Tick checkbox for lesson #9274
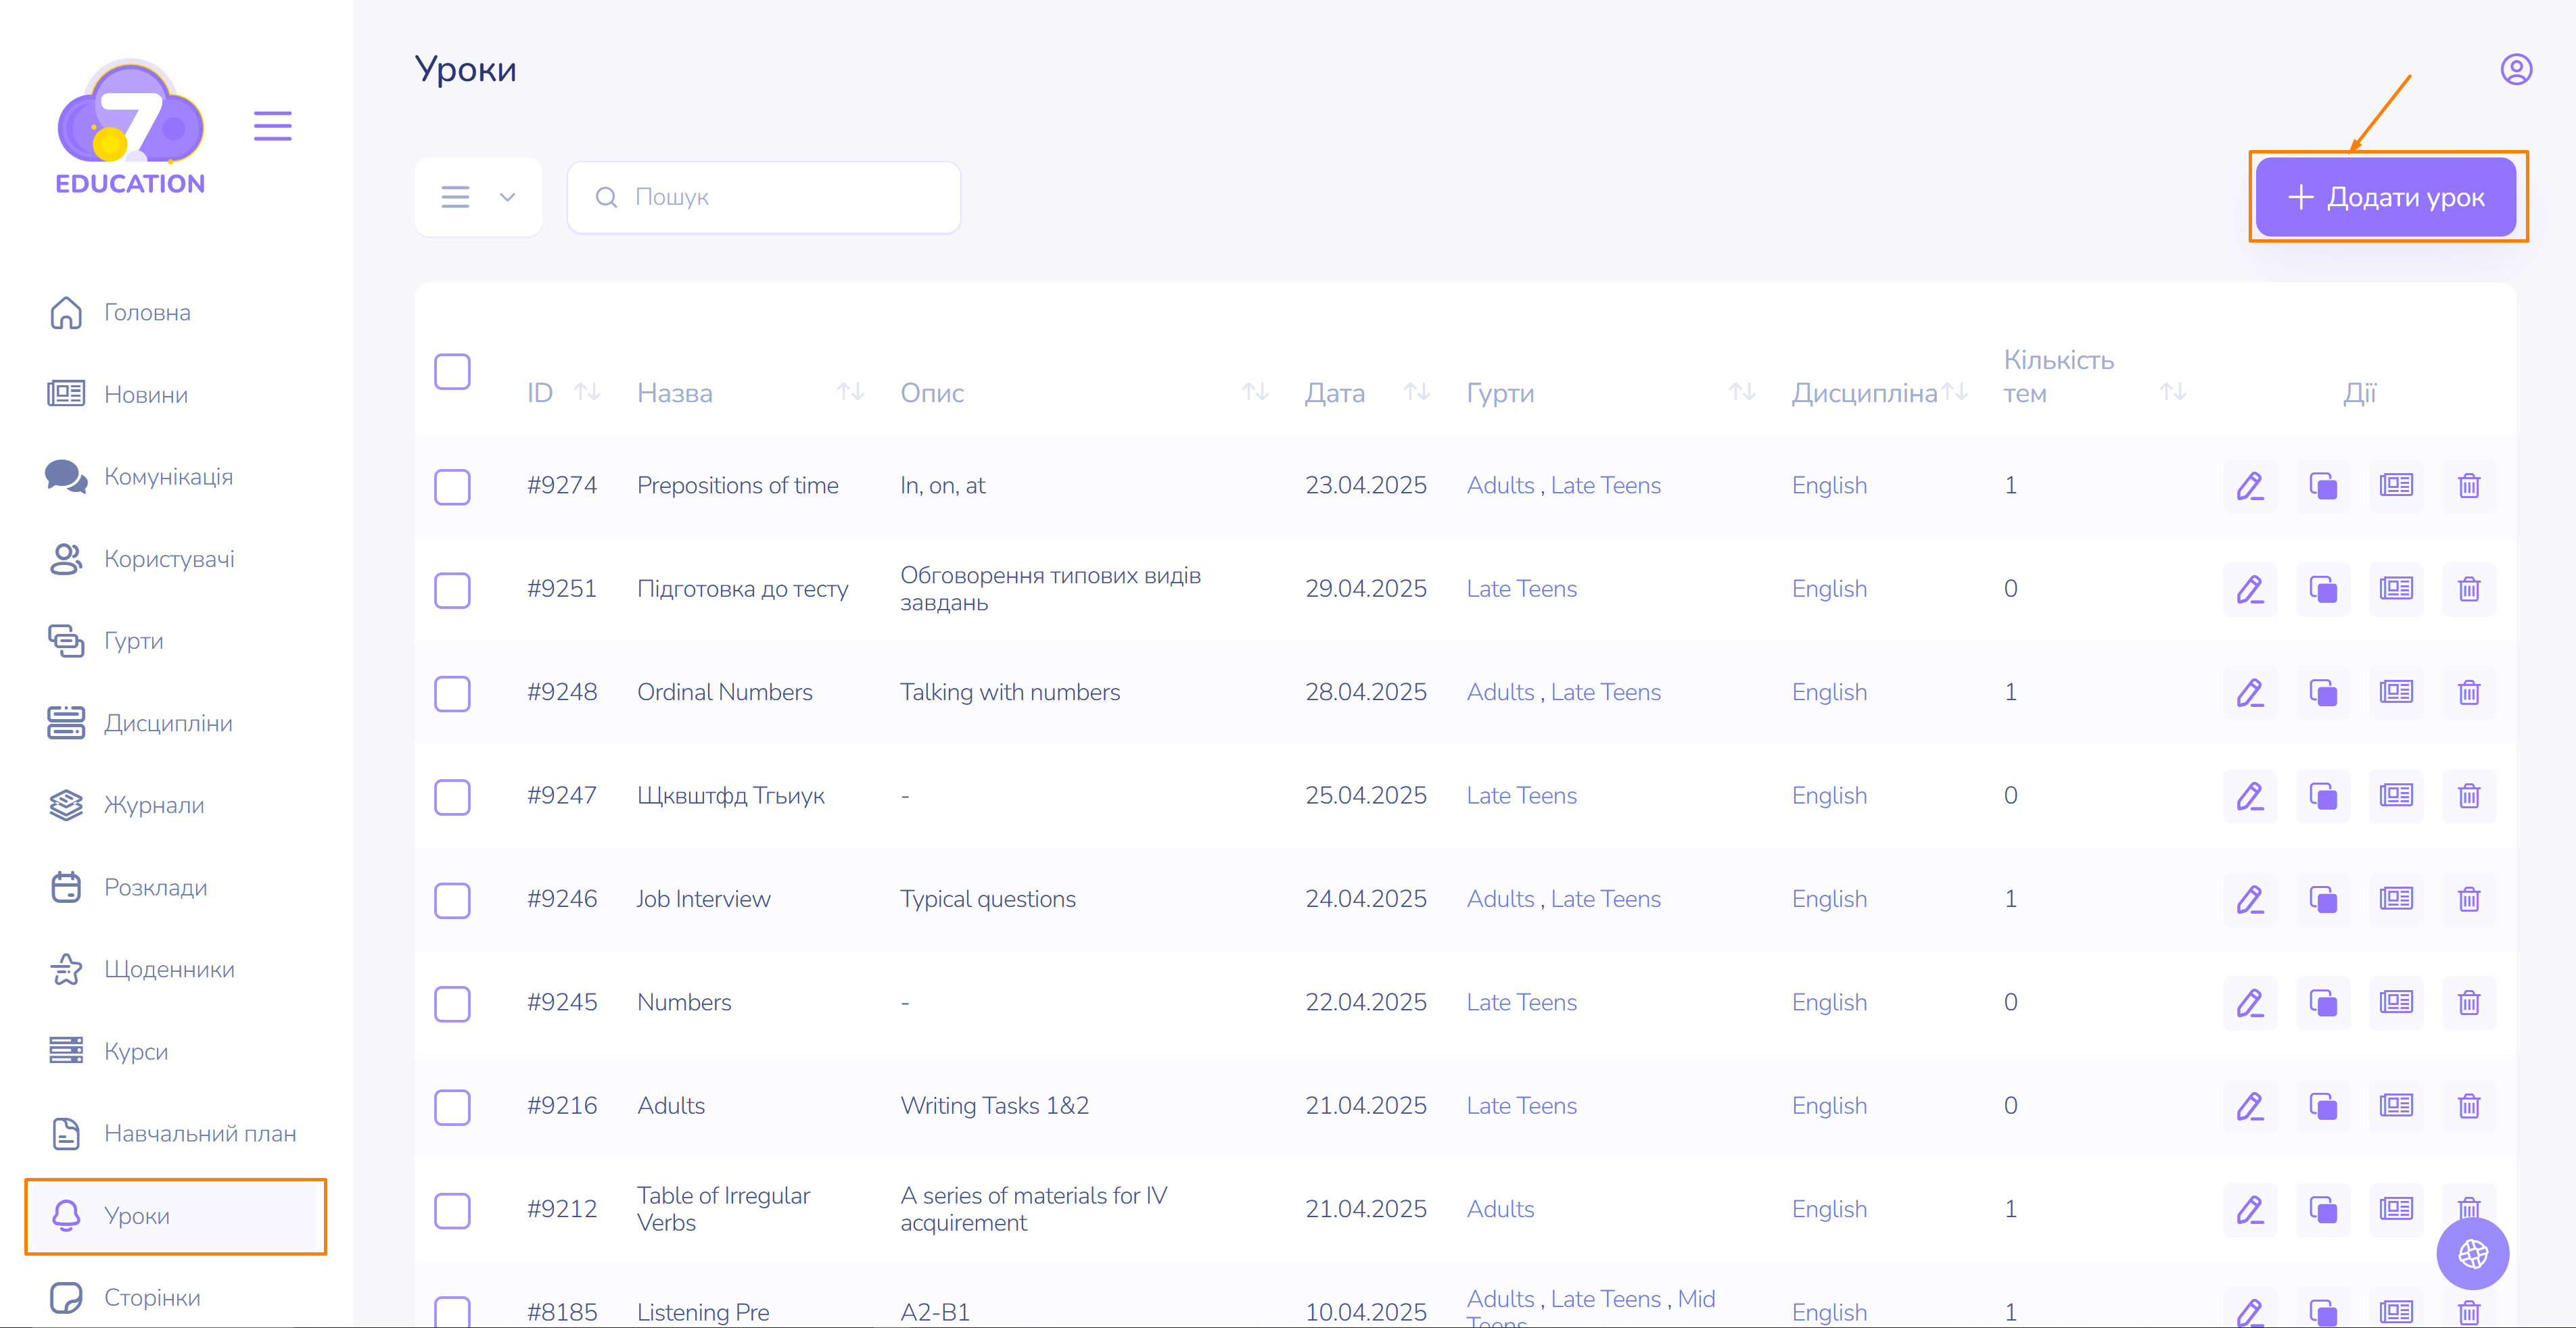2576x1328 pixels. click(x=452, y=487)
